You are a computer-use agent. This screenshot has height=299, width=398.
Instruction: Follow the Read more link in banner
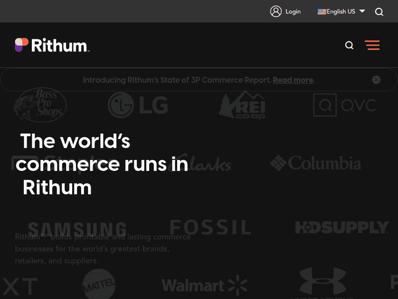pos(293,80)
